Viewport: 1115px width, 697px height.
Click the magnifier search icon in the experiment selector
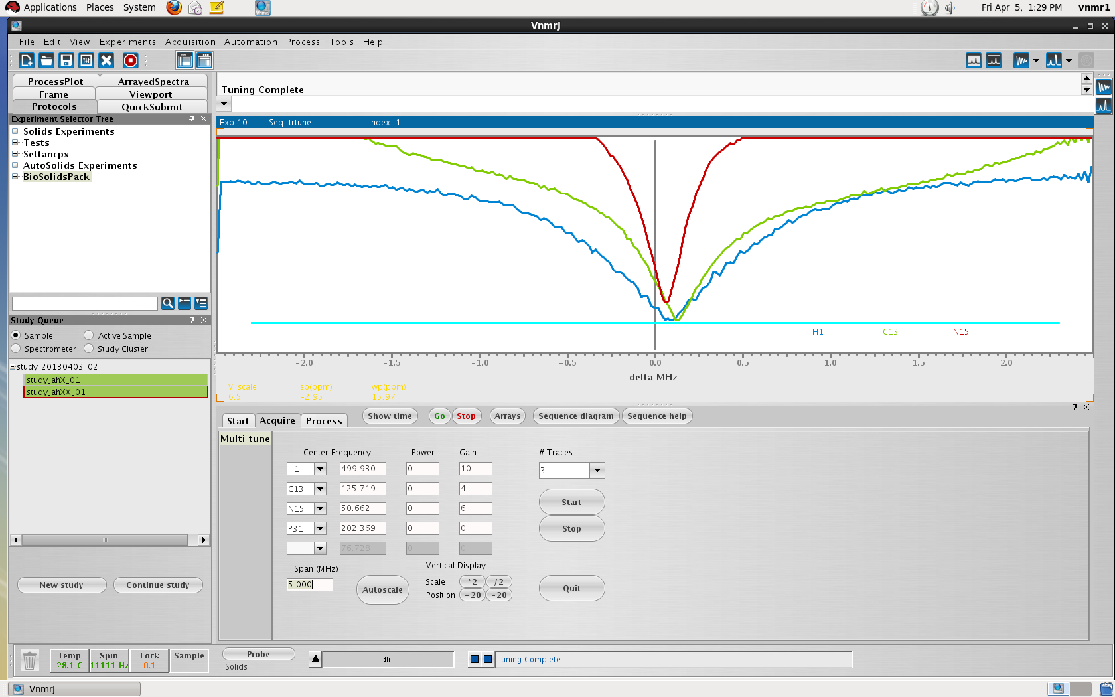coord(168,303)
